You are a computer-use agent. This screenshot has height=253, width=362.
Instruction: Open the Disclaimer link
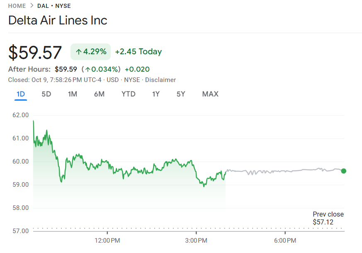160,80
